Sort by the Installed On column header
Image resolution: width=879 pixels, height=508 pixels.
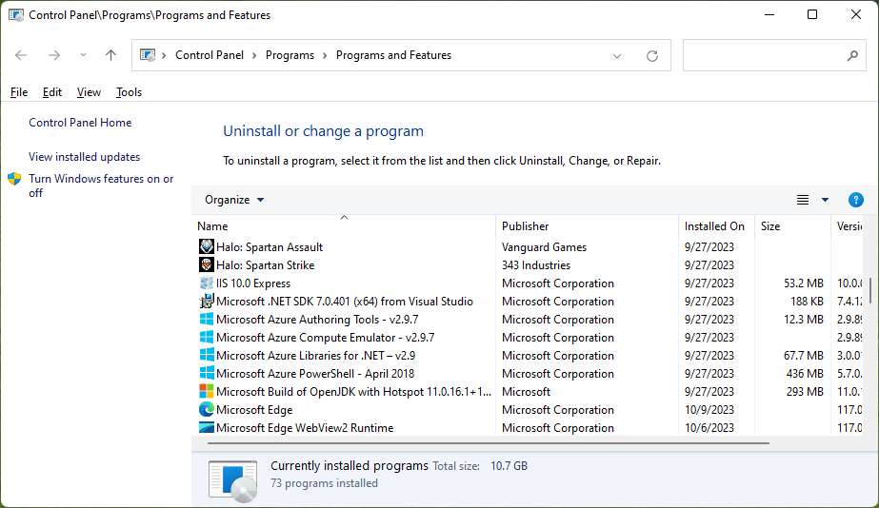pyautogui.click(x=716, y=226)
